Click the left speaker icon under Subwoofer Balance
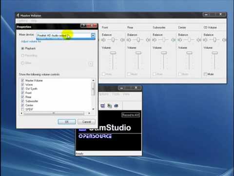 click(x=154, y=40)
